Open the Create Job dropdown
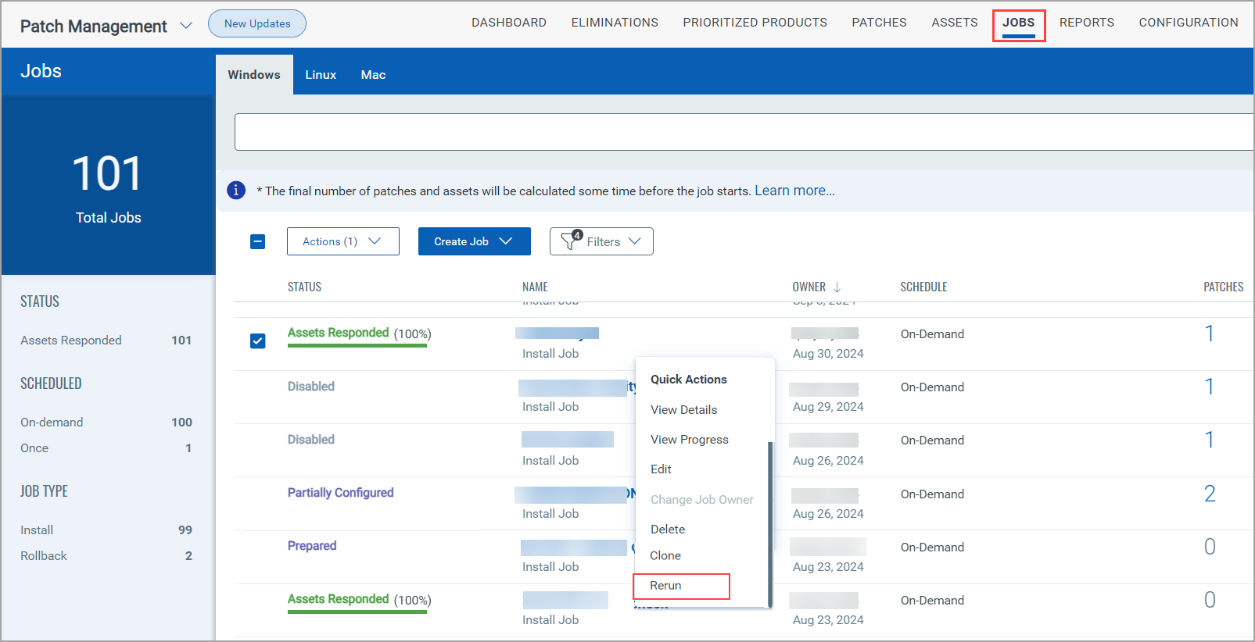The height and width of the screenshot is (642, 1255). click(475, 241)
